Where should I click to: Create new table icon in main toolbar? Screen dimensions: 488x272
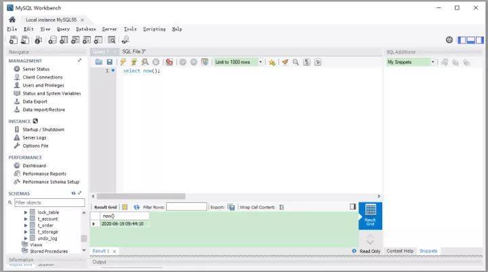click(x=64, y=40)
